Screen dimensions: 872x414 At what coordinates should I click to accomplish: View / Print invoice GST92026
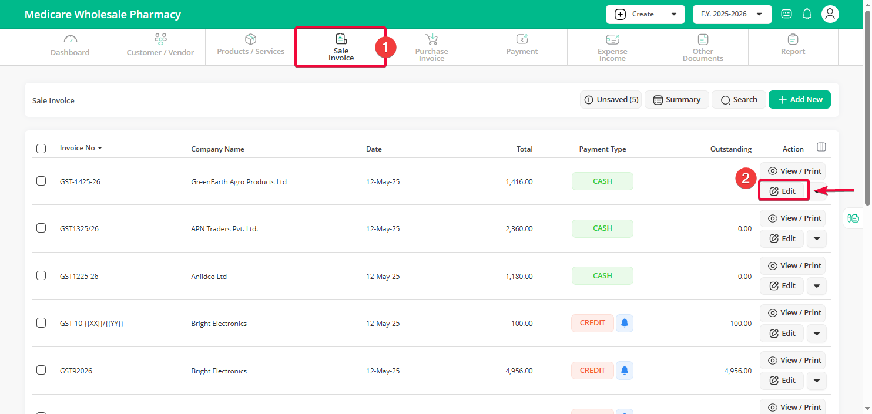coord(793,360)
